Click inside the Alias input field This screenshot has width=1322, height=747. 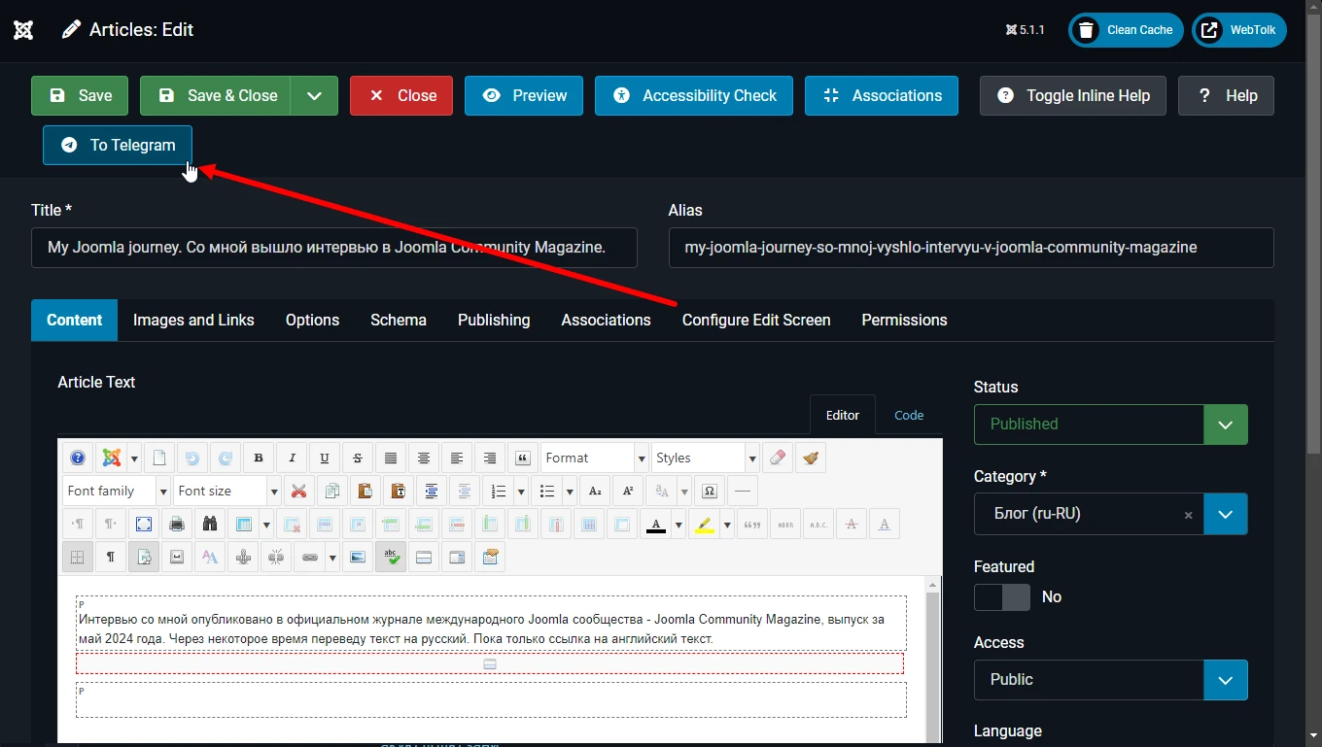point(971,247)
